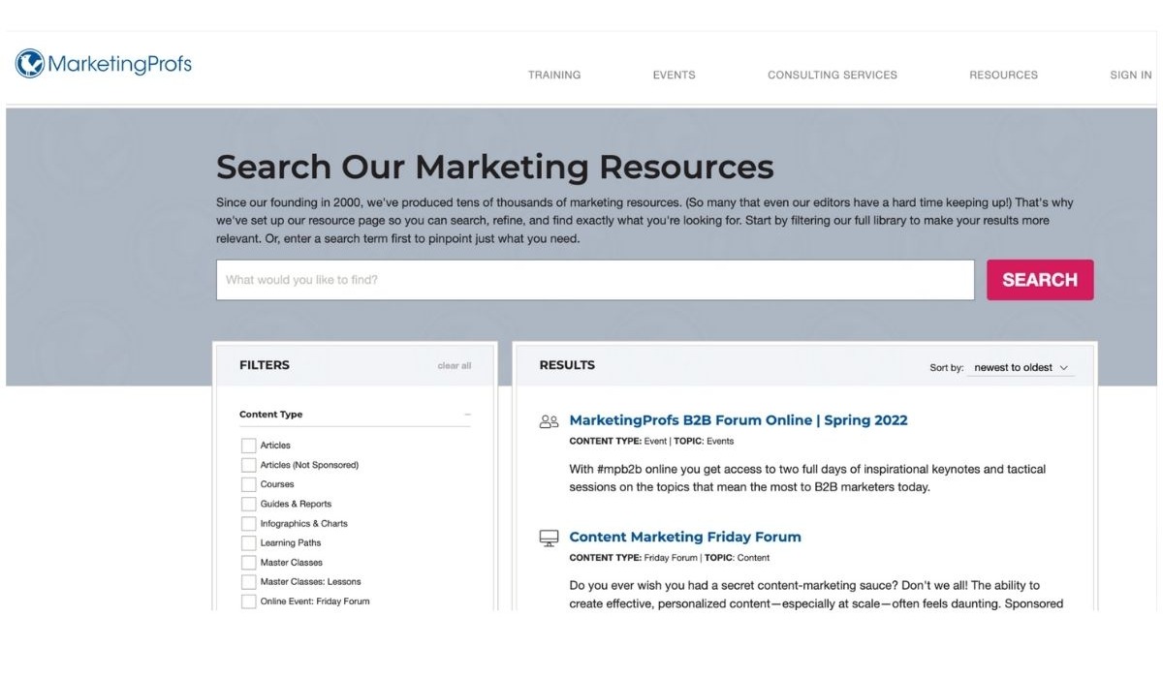Toggle the Learning Paths checkbox
Screen dimensions: 1163x678
point(248,543)
